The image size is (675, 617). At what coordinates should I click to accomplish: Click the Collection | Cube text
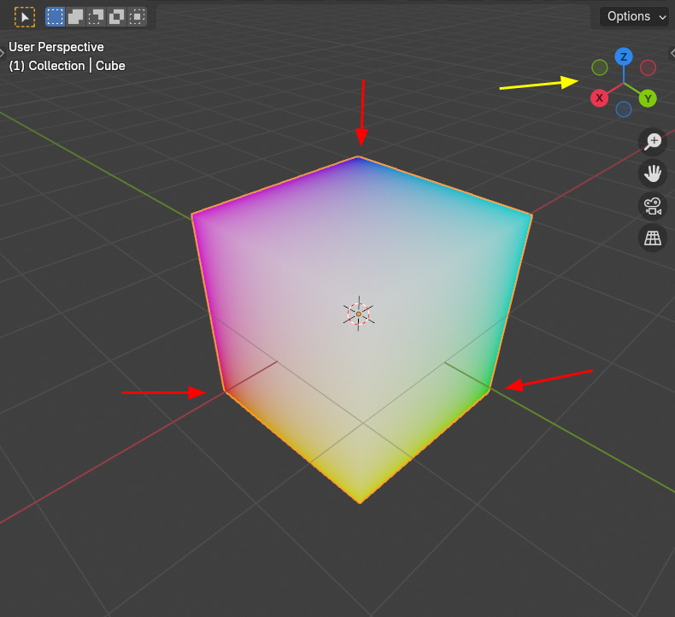(x=67, y=66)
